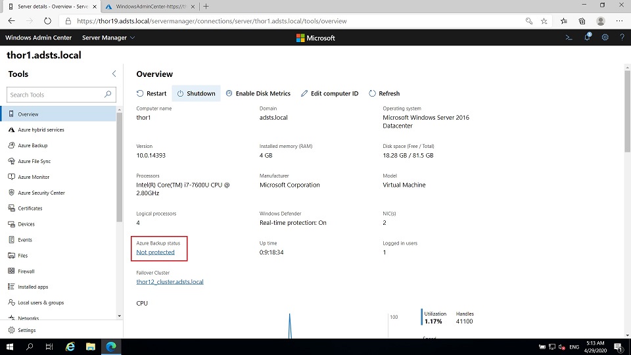This screenshot has height=355, width=631.
Task: Click the version value 10.0.14393
Action: 151,155
